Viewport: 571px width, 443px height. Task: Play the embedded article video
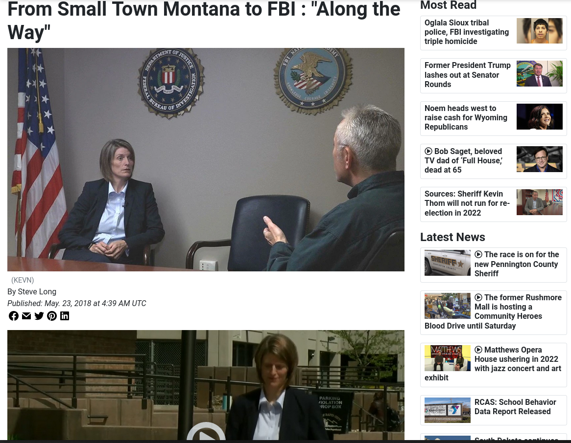click(x=206, y=434)
